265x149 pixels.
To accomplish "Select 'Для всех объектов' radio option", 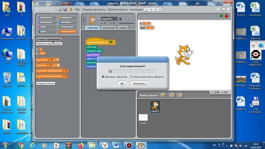I will (103, 77).
